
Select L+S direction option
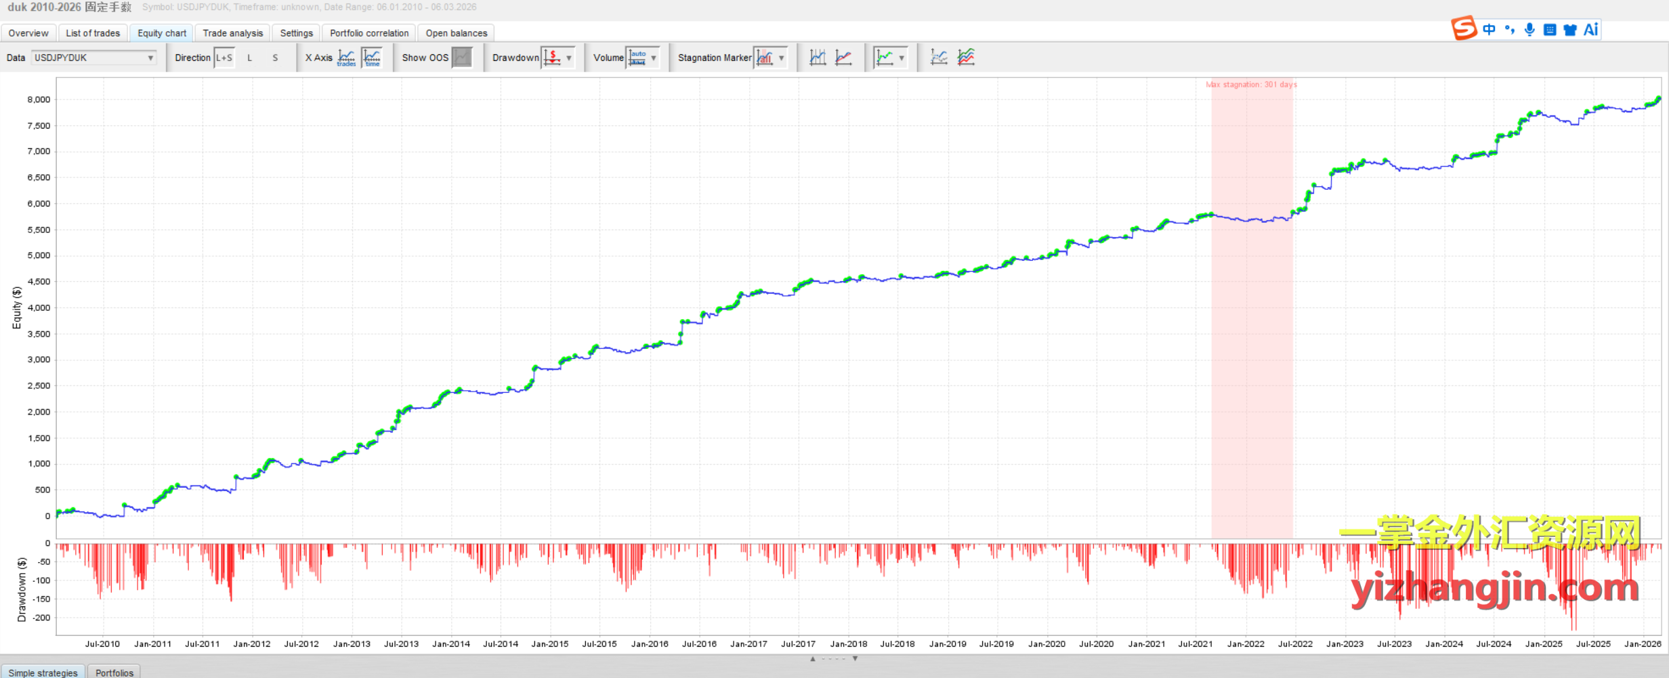click(x=224, y=58)
